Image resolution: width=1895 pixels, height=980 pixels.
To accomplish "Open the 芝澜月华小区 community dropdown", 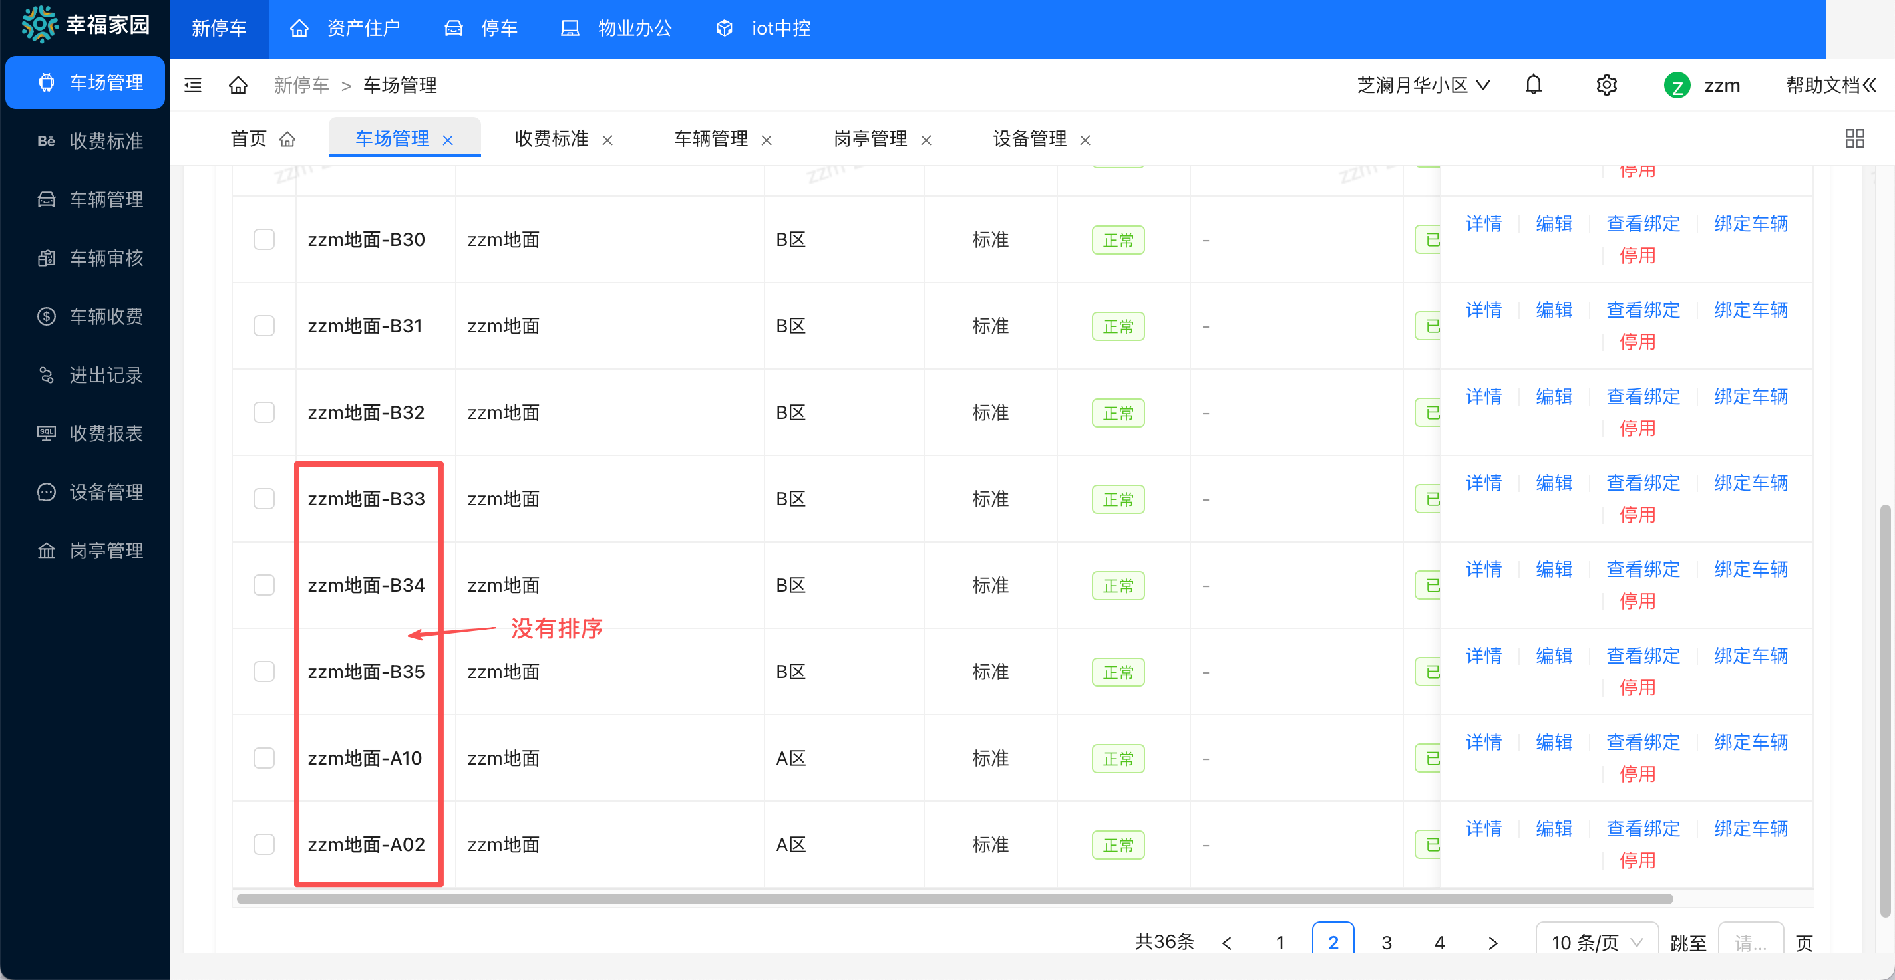I will tap(1423, 85).
